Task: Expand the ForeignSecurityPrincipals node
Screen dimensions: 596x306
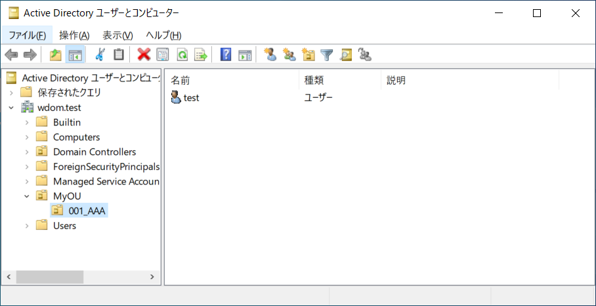Action: [27, 167]
